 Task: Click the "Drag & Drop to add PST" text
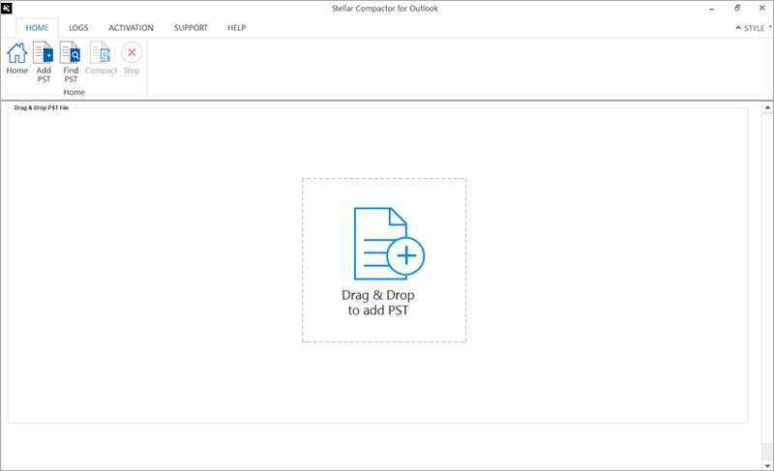[378, 303]
